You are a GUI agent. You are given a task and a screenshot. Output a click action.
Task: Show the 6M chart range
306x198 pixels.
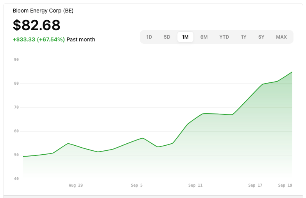point(204,37)
